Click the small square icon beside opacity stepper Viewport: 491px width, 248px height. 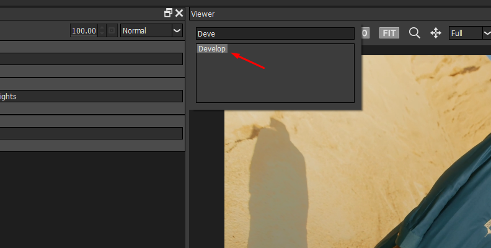pyautogui.click(x=112, y=30)
